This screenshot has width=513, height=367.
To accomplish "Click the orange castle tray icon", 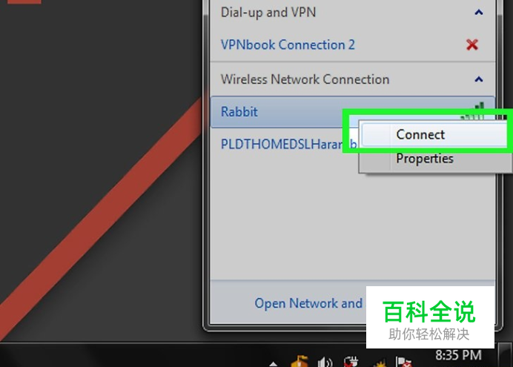I will click(x=299, y=362).
